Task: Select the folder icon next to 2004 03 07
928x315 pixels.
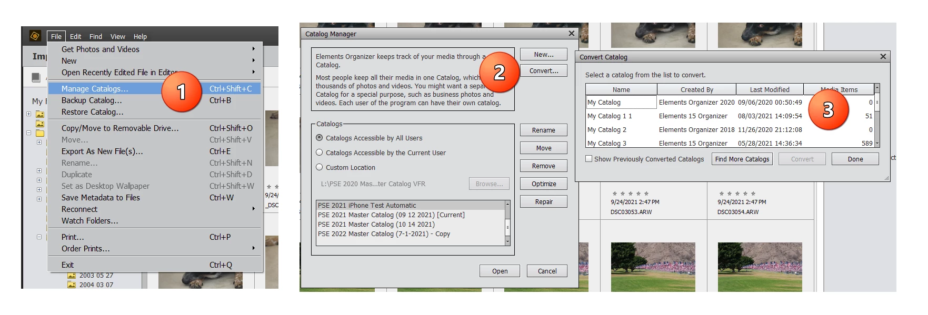Action: point(72,285)
